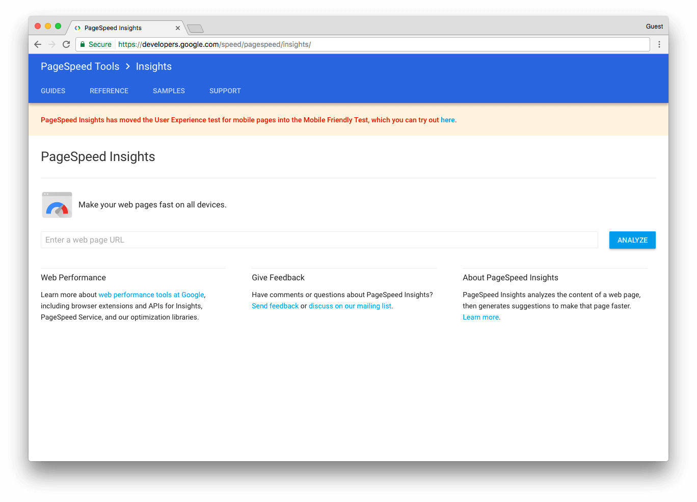Image resolution: width=697 pixels, height=502 pixels.
Task: Follow the 'here' Mobile Friendly Test link
Action: (448, 120)
